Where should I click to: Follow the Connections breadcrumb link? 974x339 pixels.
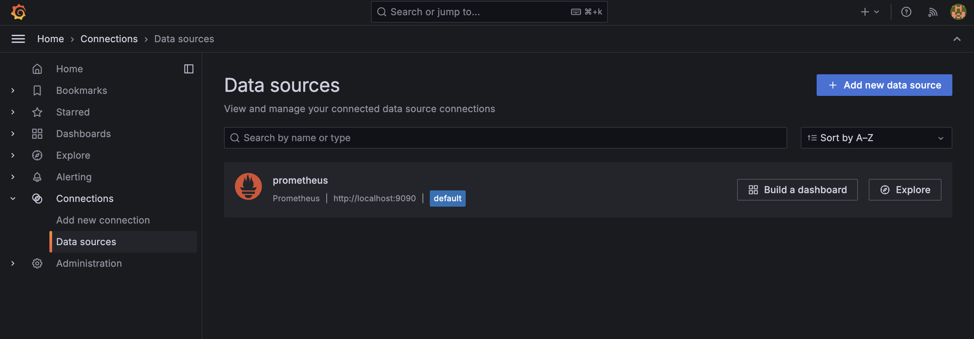pyautogui.click(x=109, y=39)
